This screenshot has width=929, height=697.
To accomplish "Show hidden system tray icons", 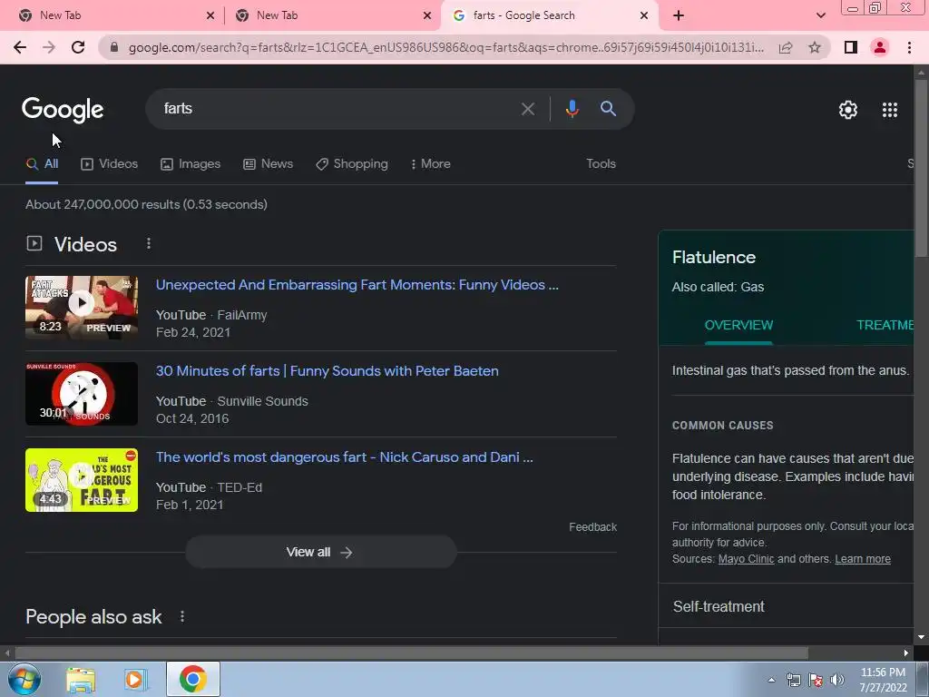I will [771, 680].
